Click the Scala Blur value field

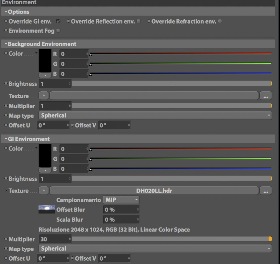point(121,220)
